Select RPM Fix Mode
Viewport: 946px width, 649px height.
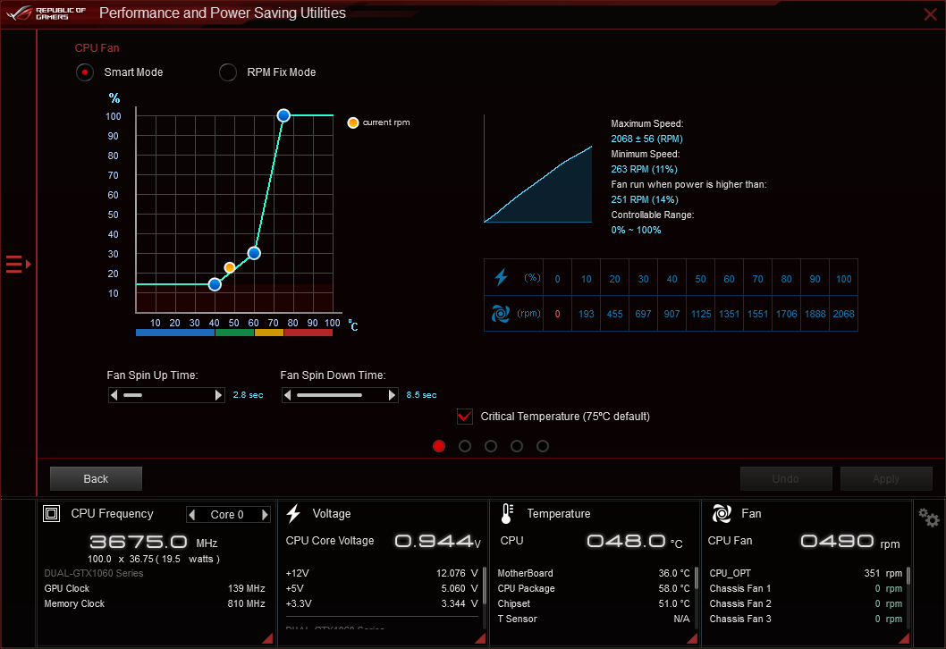(x=227, y=72)
